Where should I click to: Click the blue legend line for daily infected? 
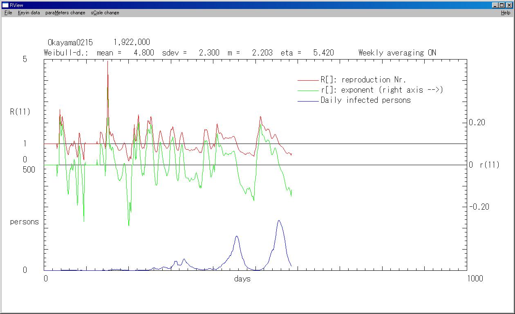pos(308,101)
